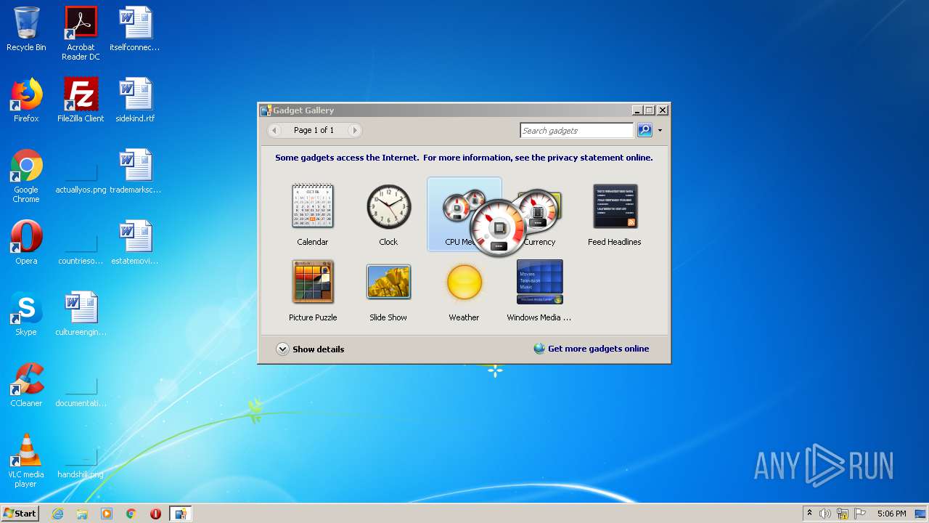Select sidekind.rtf desktop file

[x=135, y=100]
